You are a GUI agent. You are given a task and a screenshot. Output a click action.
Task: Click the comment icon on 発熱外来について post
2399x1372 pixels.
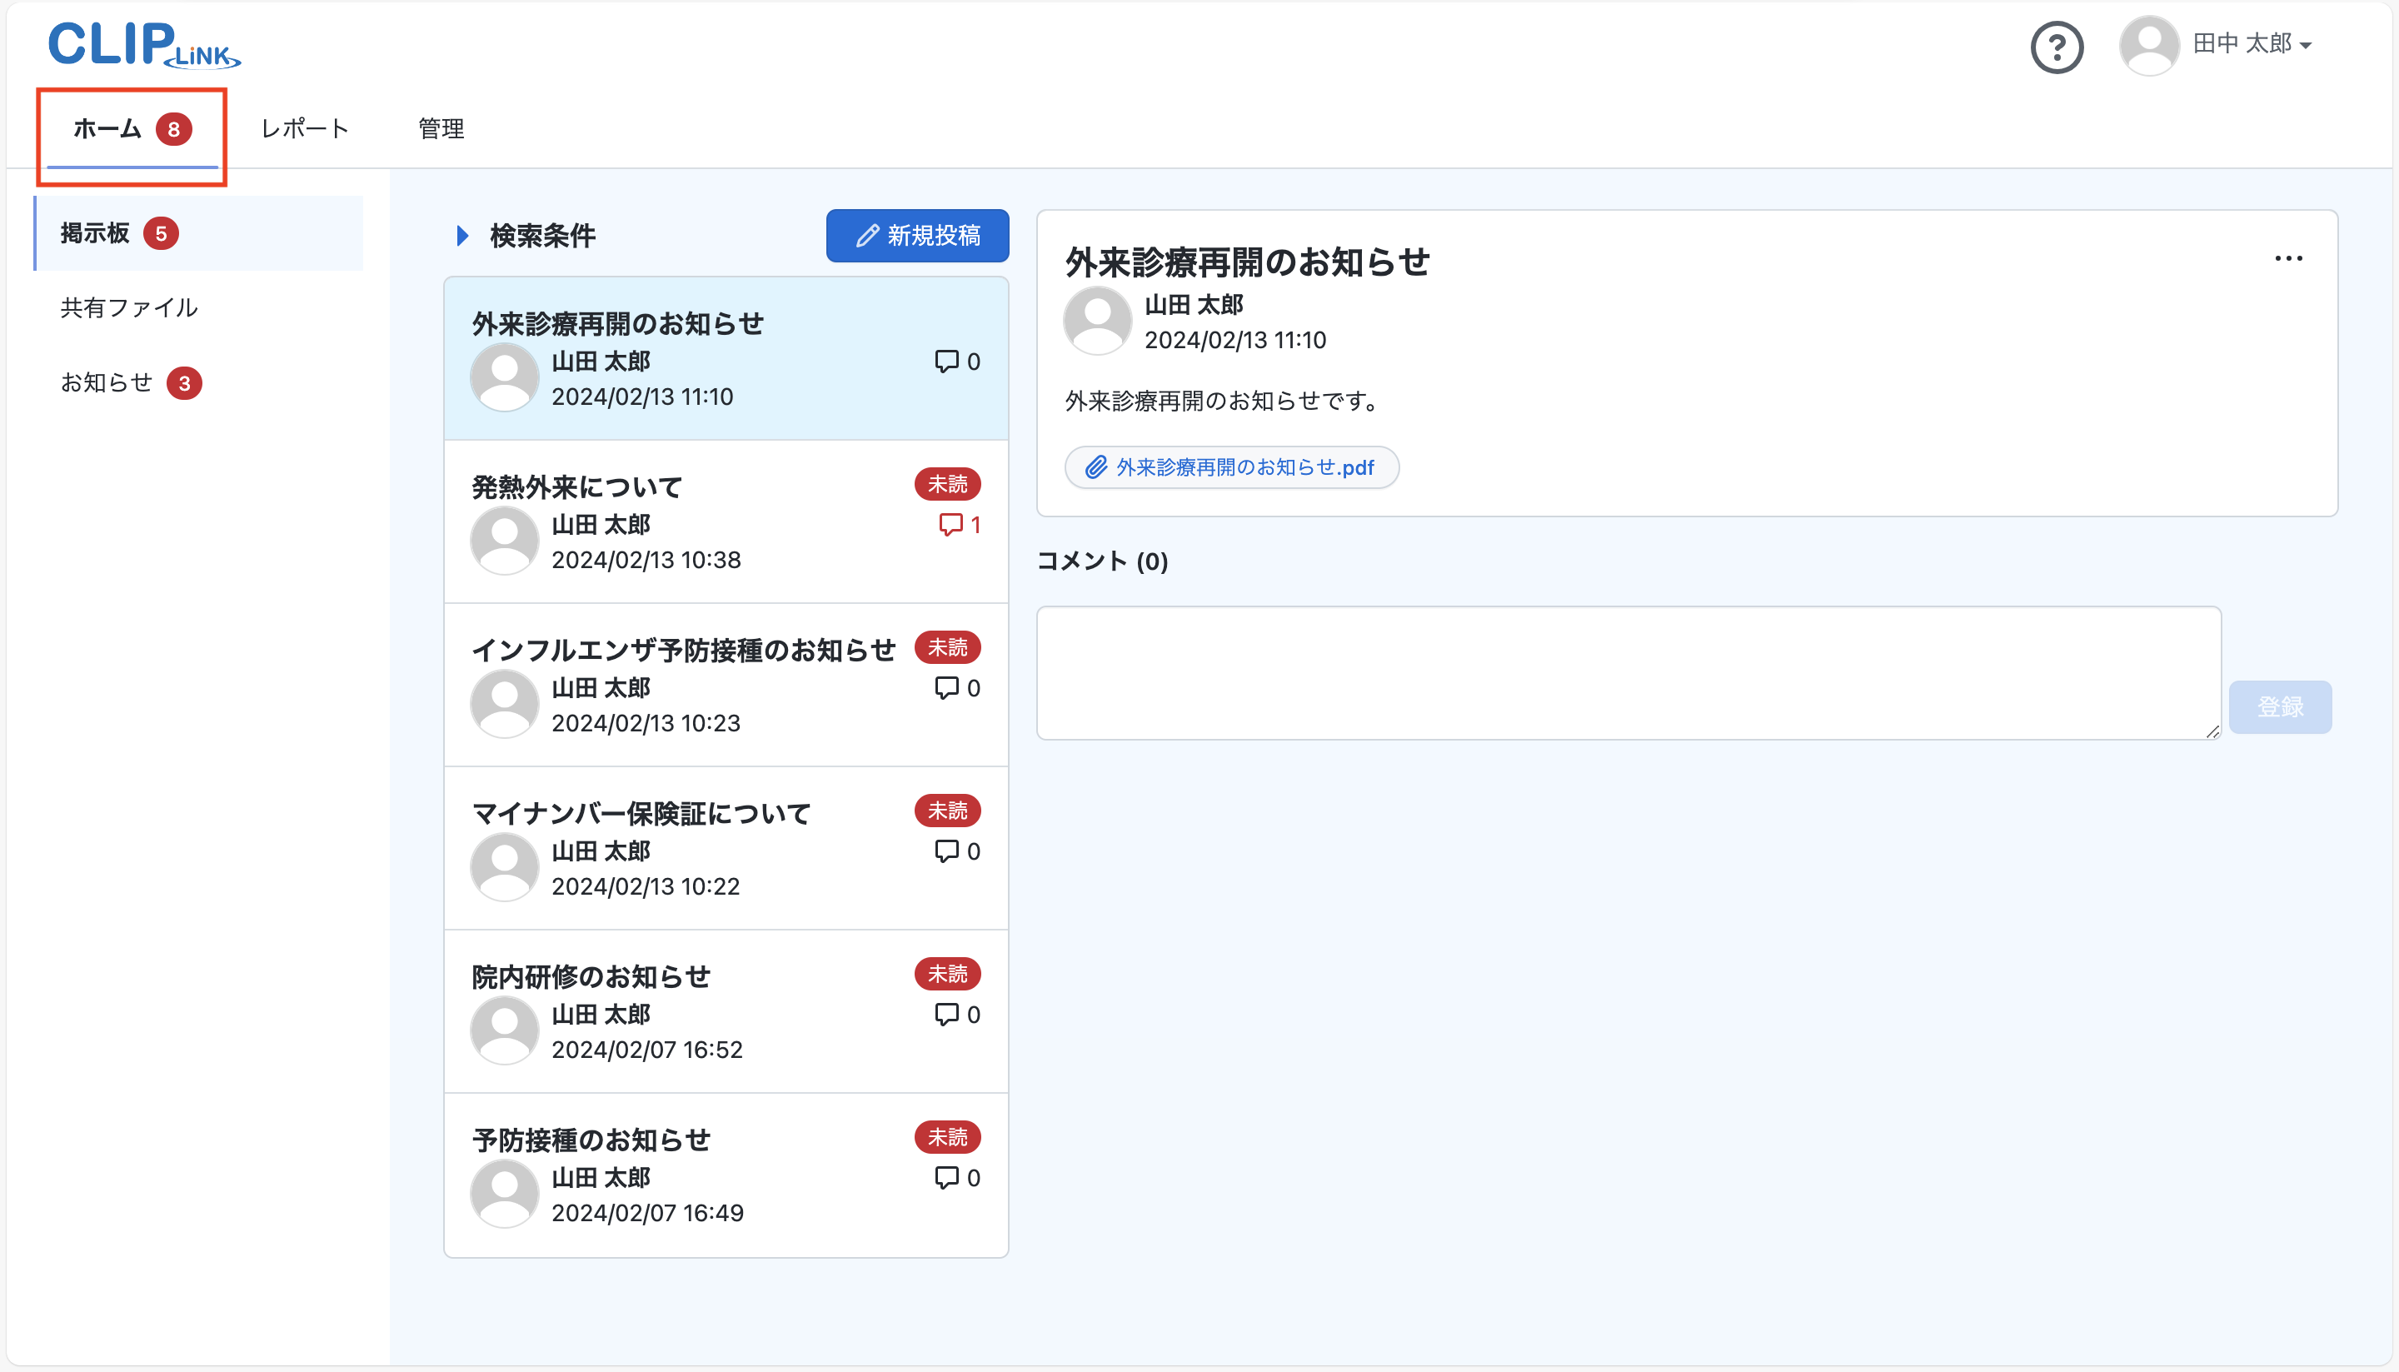(x=950, y=525)
